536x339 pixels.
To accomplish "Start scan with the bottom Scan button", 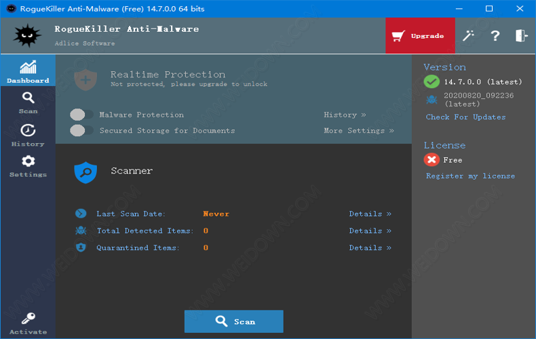I will pyautogui.click(x=234, y=321).
